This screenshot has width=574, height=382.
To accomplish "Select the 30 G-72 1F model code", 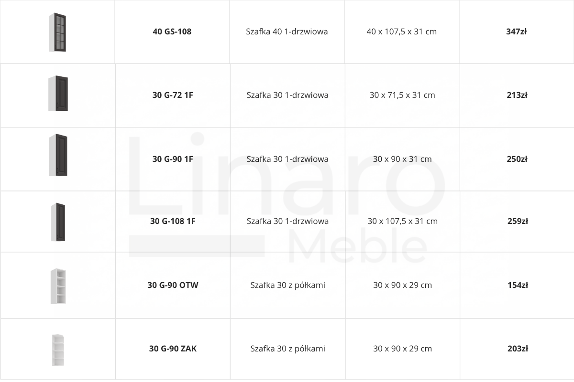I will point(173,95).
